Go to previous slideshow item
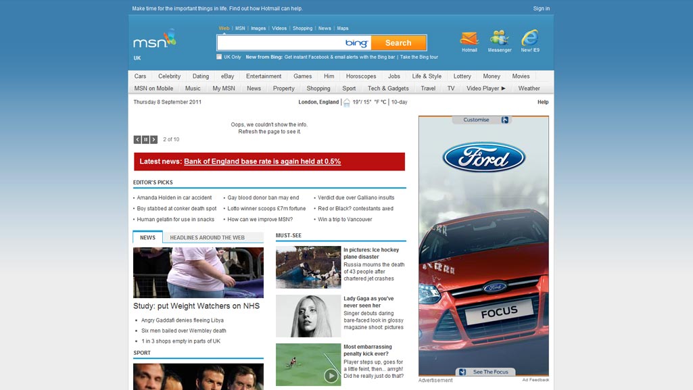Viewport: 693px width, 390px height. tap(137, 139)
